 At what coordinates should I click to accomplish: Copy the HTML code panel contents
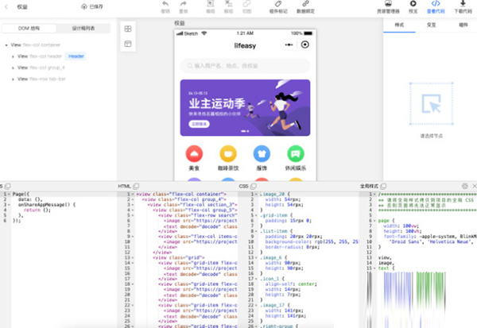pos(137,186)
